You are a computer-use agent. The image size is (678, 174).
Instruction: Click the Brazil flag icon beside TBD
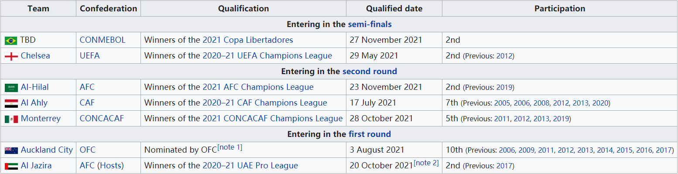pyautogui.click(x=11, y=41)
